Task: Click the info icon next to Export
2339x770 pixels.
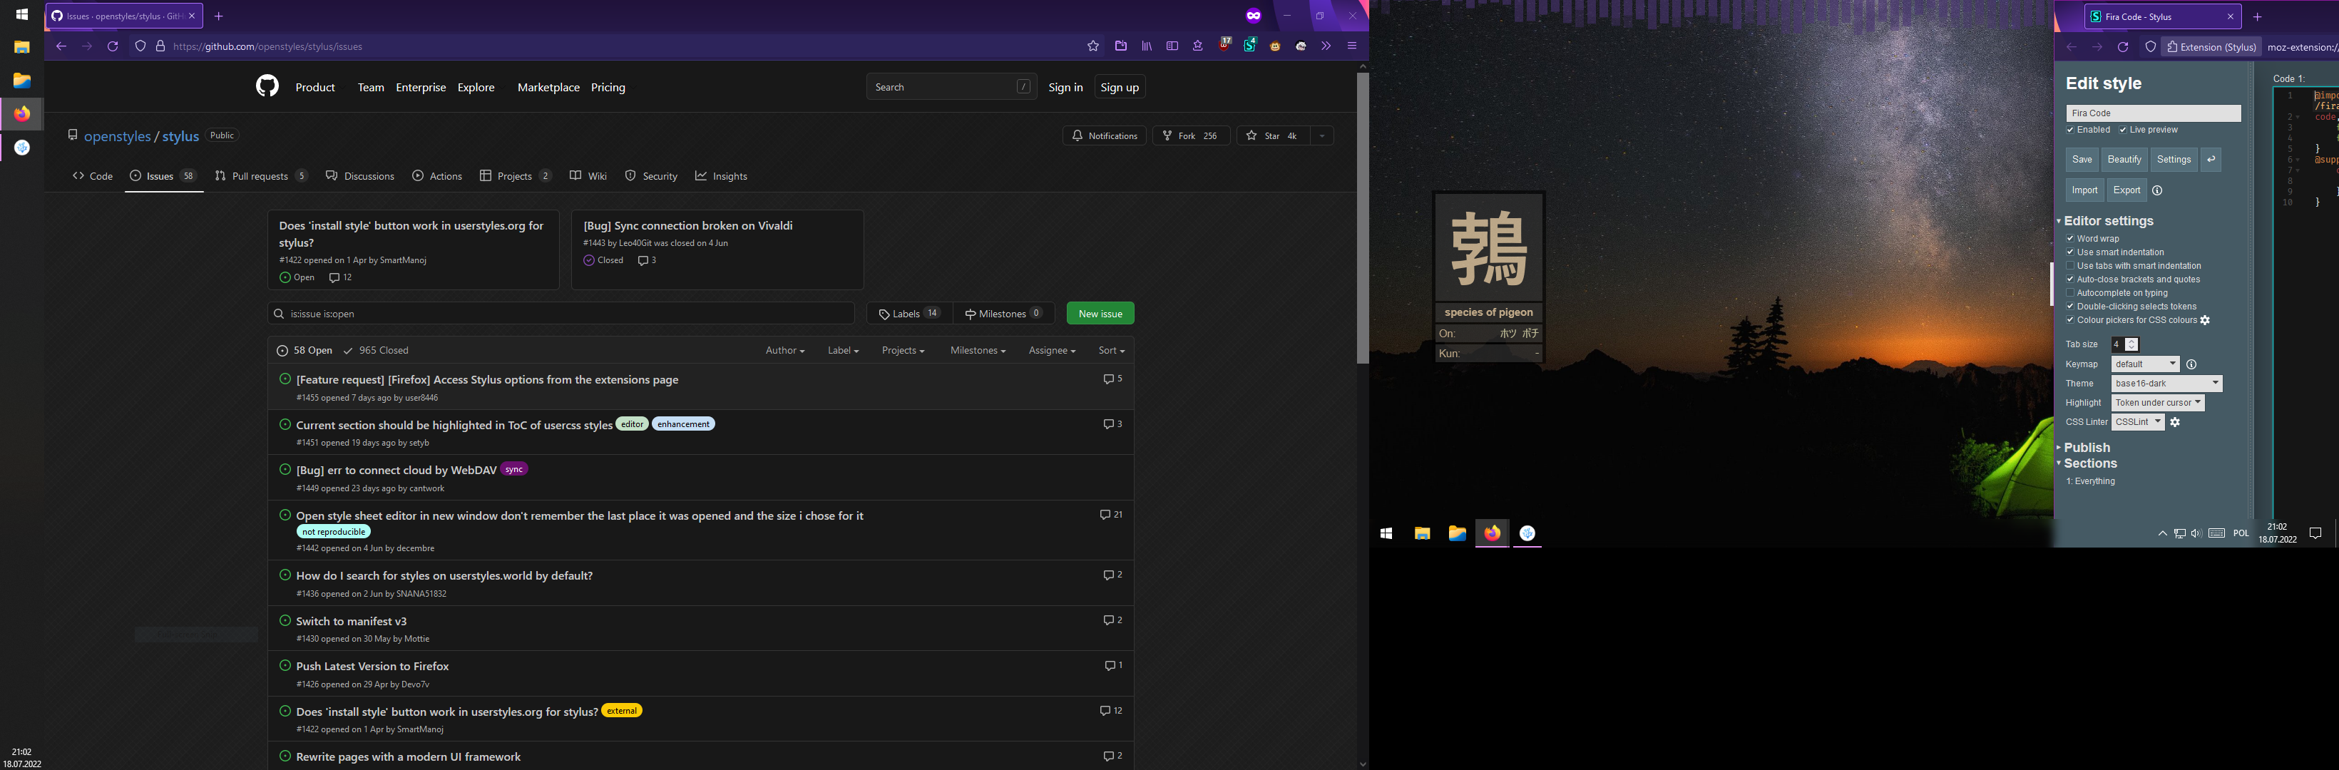Action: 2157,190
